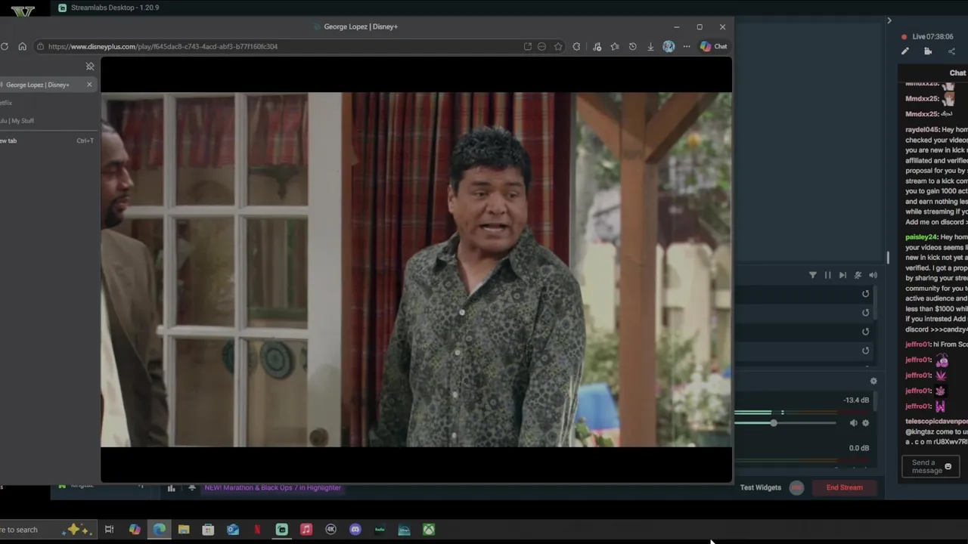Viewport: 968px width, 544px height.
Task: Open stats bar-chart icon in Streamlabs footer
Action: [x=171, y=488]
